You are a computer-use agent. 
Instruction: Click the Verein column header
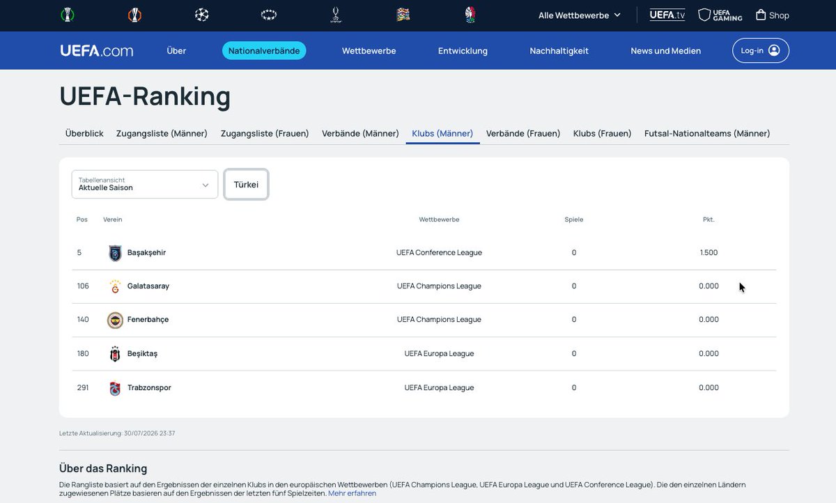tap(113, 219)
